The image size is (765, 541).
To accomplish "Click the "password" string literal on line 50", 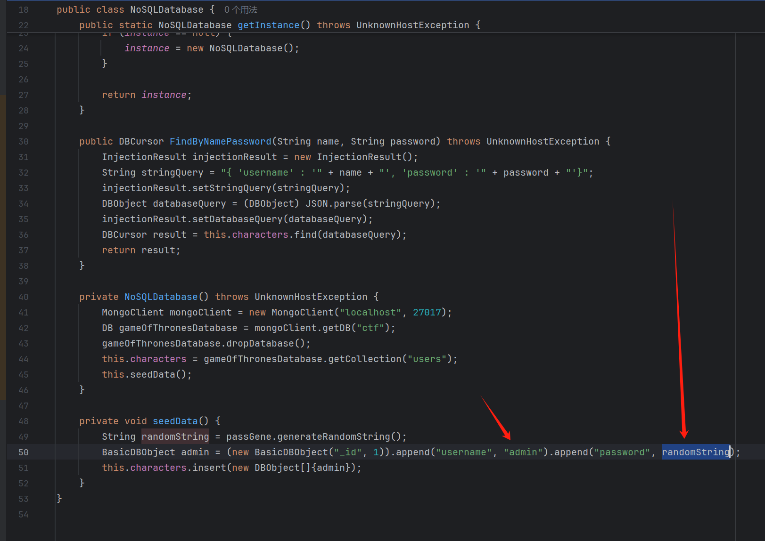I will click(x=622, y=452).
